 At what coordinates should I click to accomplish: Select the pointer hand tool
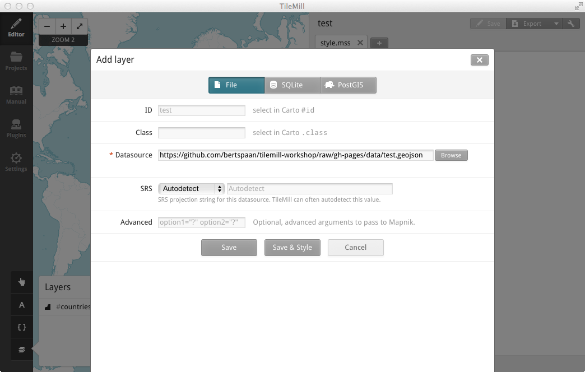click(x=22, y=282)
